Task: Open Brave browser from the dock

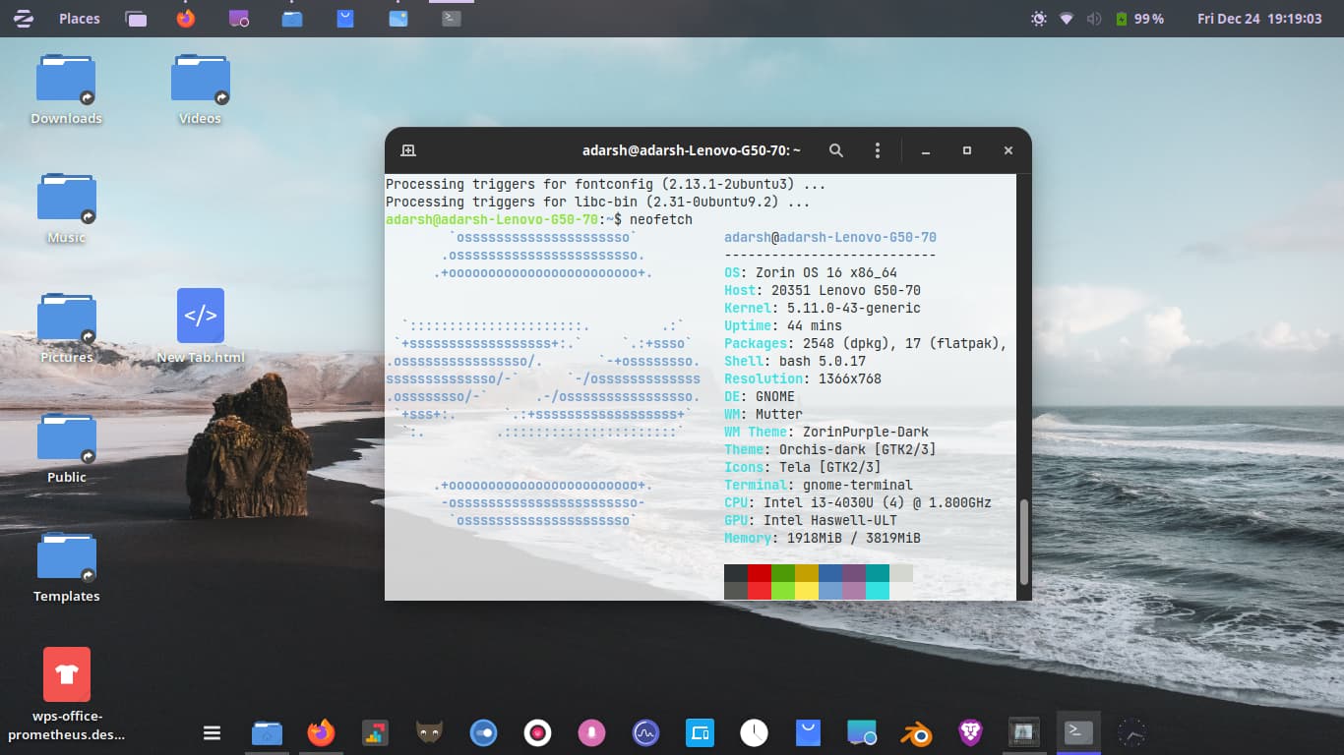Action: [970, 732]
